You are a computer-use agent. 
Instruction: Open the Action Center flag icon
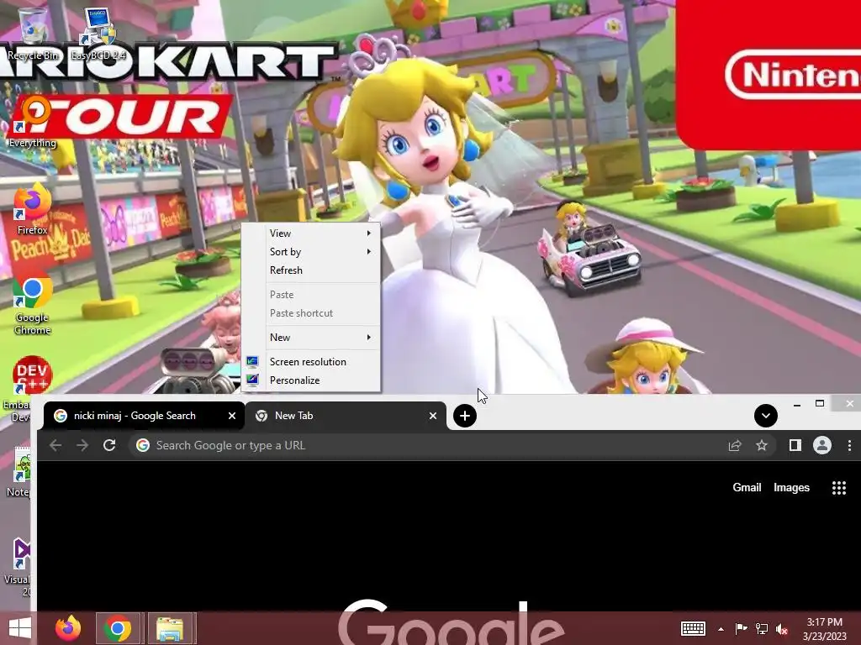[x=741, y=628]
